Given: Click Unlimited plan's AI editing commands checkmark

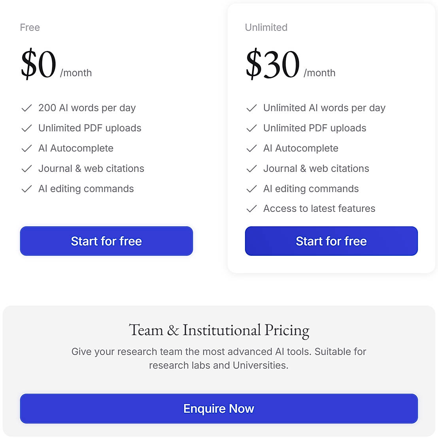Looking at the screenshot, I should click(x=251, y=189).
